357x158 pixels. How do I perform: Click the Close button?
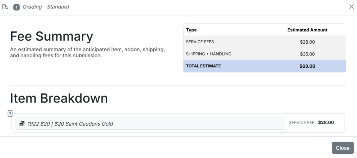tap(343, 148)
